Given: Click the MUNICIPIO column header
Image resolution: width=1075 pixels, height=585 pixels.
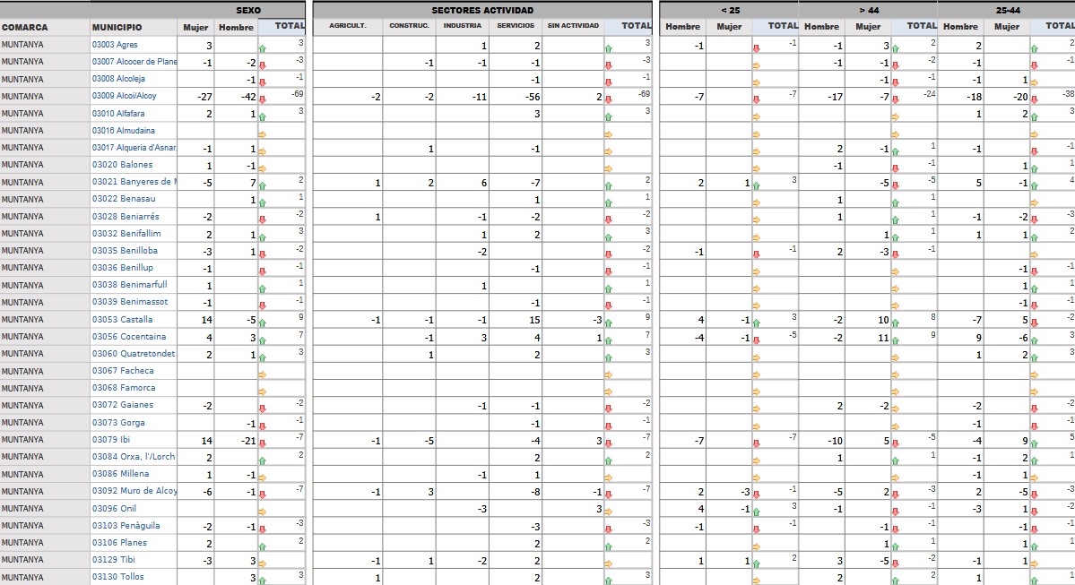Looking at the screenshot, I should (117, 28).
